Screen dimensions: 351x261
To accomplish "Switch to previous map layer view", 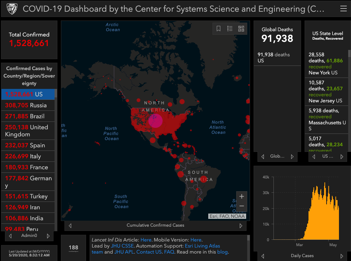I will click(70, 226).
